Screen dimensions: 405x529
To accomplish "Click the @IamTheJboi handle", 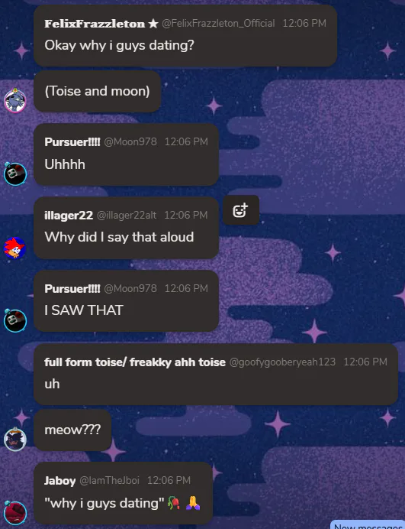I will 109,480.
